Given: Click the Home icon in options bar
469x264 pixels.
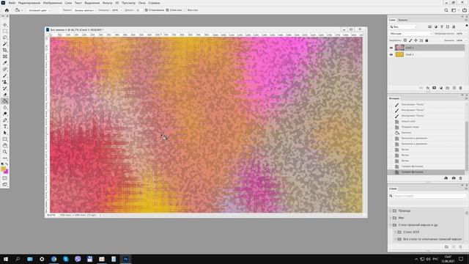Looking at the screenshot, I should pyautogui.click(x=7, y=10).
